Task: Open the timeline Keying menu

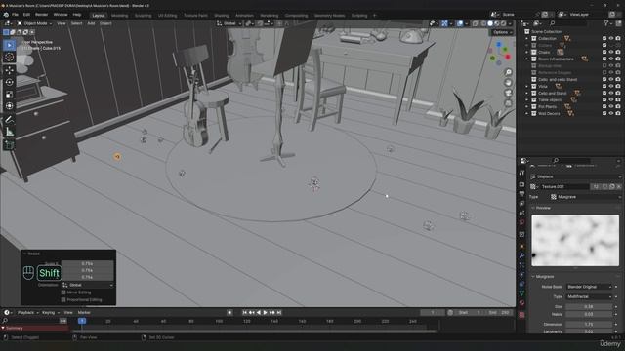Action: point(50,313)
